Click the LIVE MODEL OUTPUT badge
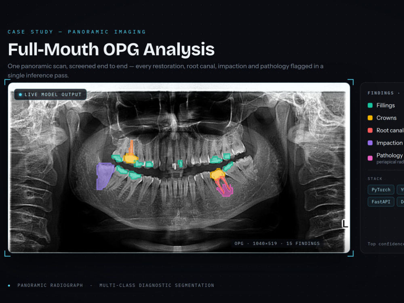This screenshot has height=303, width=404. (x=50, y=95)
